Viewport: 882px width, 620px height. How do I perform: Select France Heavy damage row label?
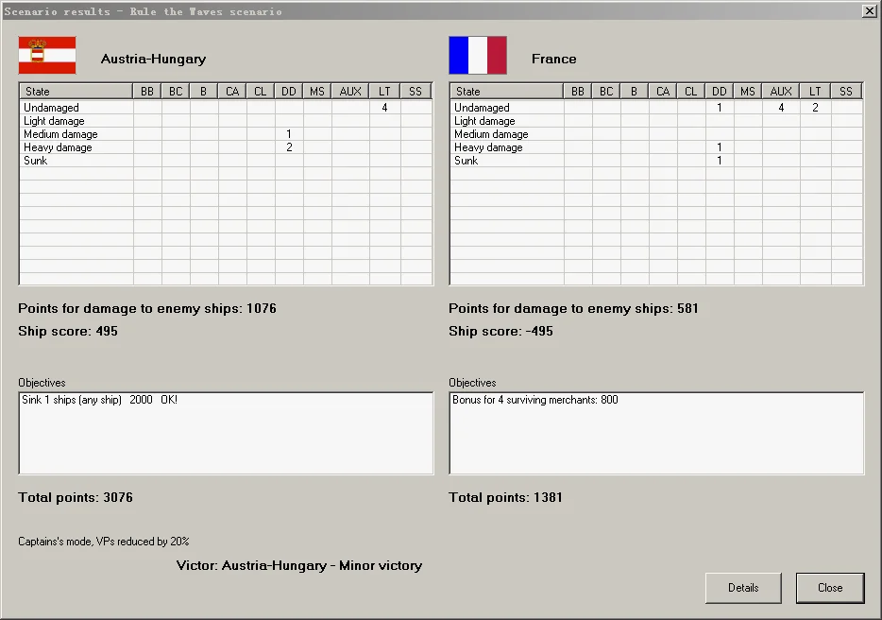(488, 147)
